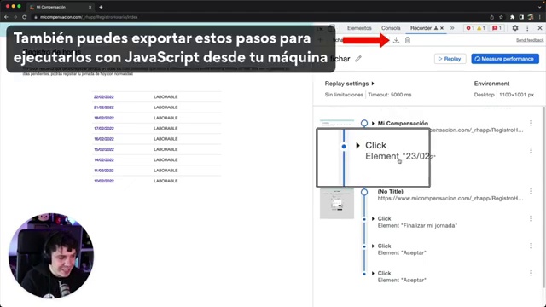
Task: Go back to the previous page
Action: tap(6, 17)
